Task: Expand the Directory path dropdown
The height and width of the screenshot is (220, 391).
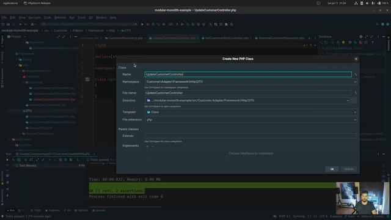Action: click(348, 100)
